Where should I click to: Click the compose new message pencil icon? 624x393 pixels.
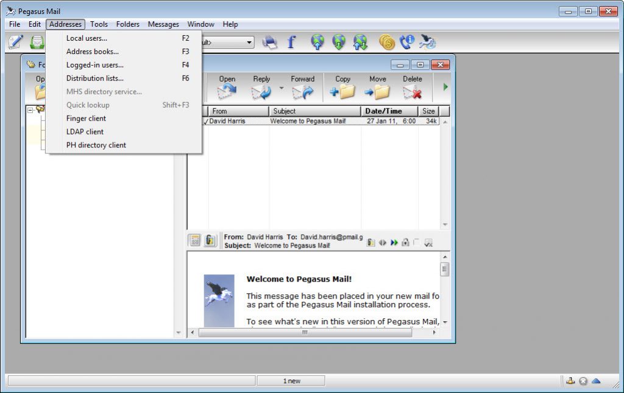point(15,42)
